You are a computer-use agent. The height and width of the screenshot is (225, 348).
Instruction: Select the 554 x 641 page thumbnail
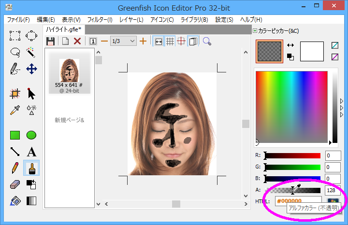point(69,73)
